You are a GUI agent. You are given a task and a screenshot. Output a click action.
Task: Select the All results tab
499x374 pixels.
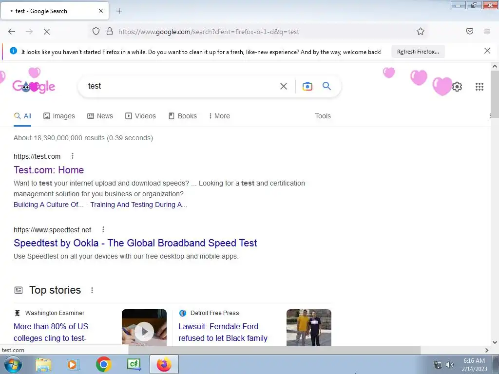point(22,116)
